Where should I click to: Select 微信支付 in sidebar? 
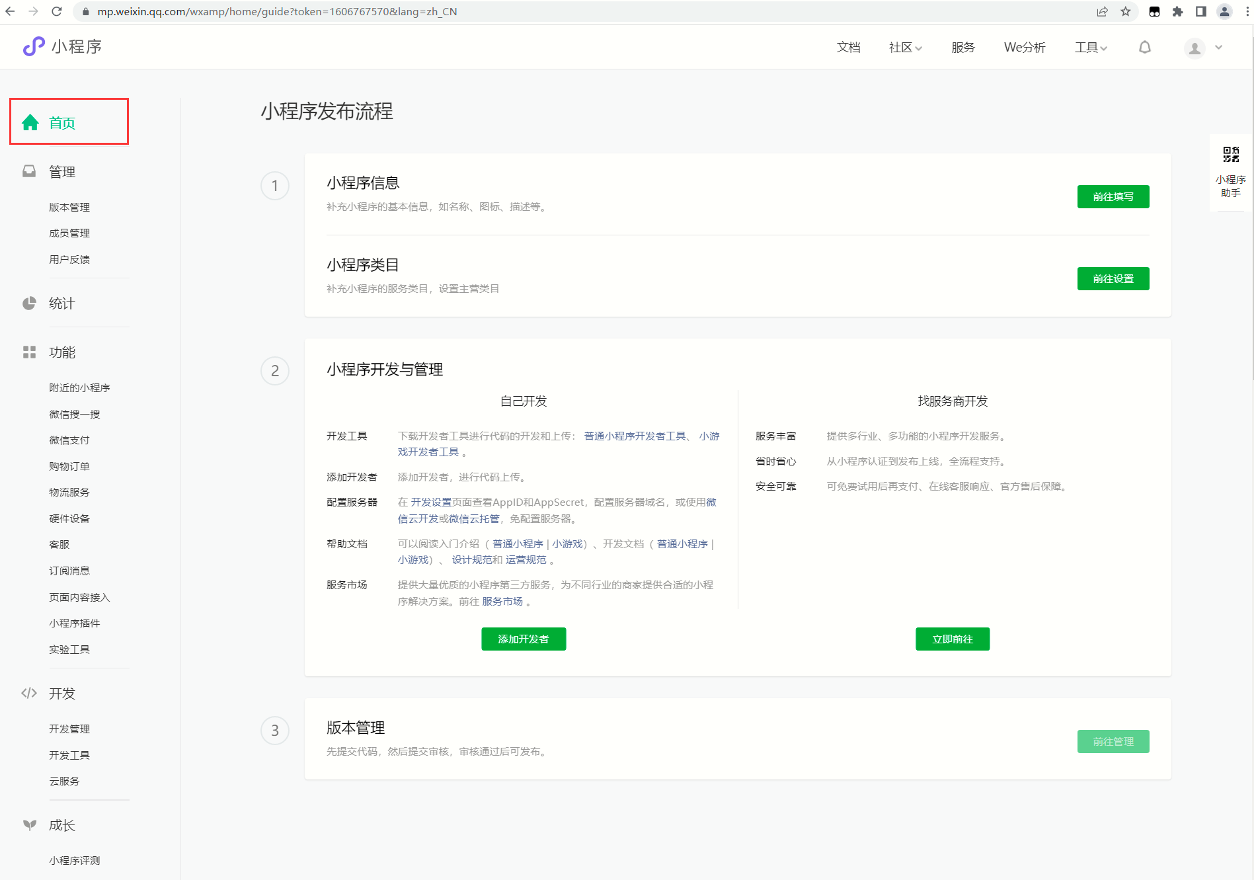pos(69,440)
